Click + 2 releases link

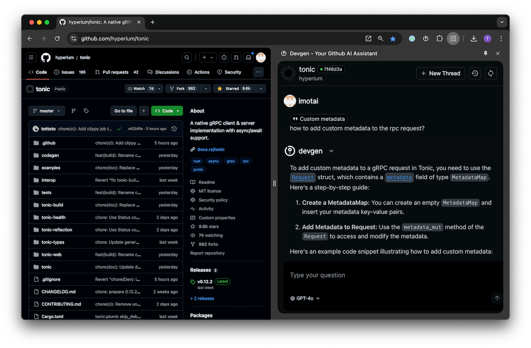coord(202,299)
